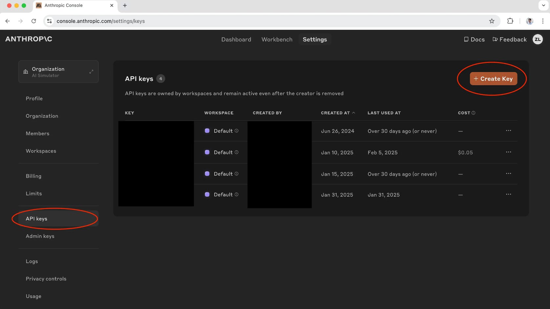The image size is (550, 309).
Task: Open browser extensions puzzle icon
Action: 510,21
